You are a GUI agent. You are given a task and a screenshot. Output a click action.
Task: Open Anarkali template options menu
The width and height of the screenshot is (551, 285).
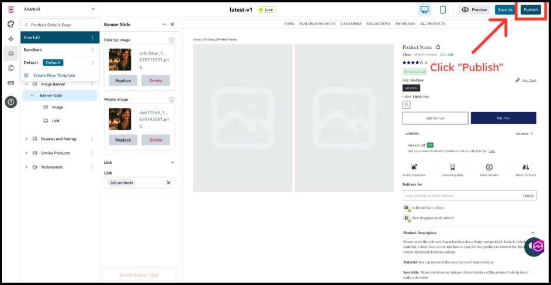point(92,37)
